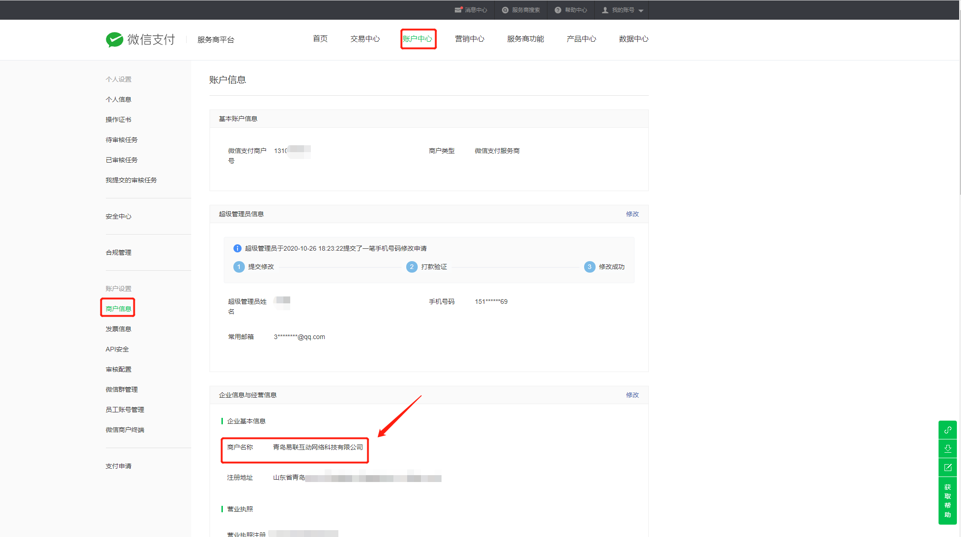Viewport: 961px width, 537px height.
Task: Click the email 3********@qq.com
Action: point(299,337)
